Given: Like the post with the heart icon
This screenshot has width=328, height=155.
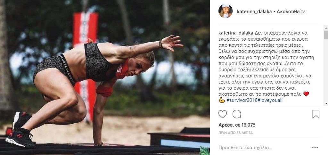Looking at the screenshot, I should pyautogui.click(x=223, y=114).
